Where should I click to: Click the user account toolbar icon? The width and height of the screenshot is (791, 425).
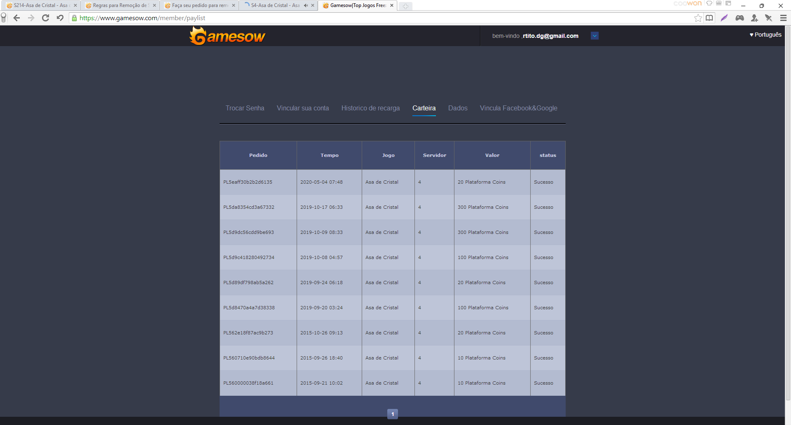(754, 18)
